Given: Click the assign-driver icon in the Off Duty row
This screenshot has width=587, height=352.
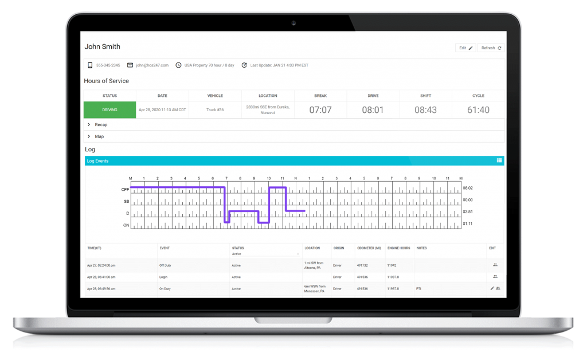Looking at the screenshot, I should (495, 265).
